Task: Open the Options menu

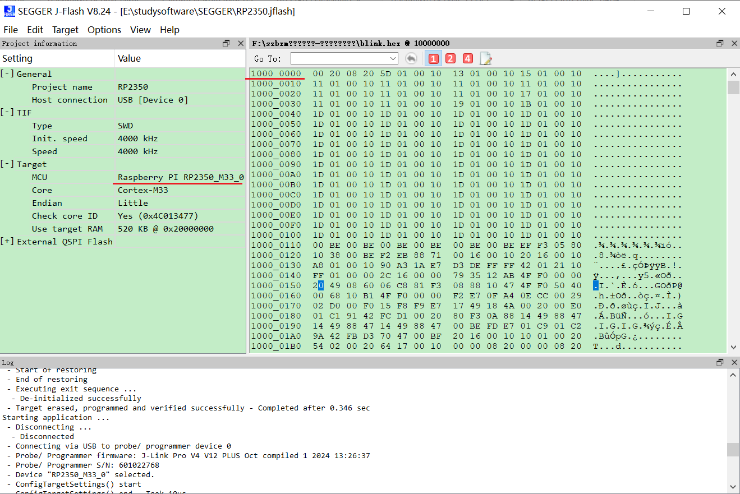Action: point(104,30)
